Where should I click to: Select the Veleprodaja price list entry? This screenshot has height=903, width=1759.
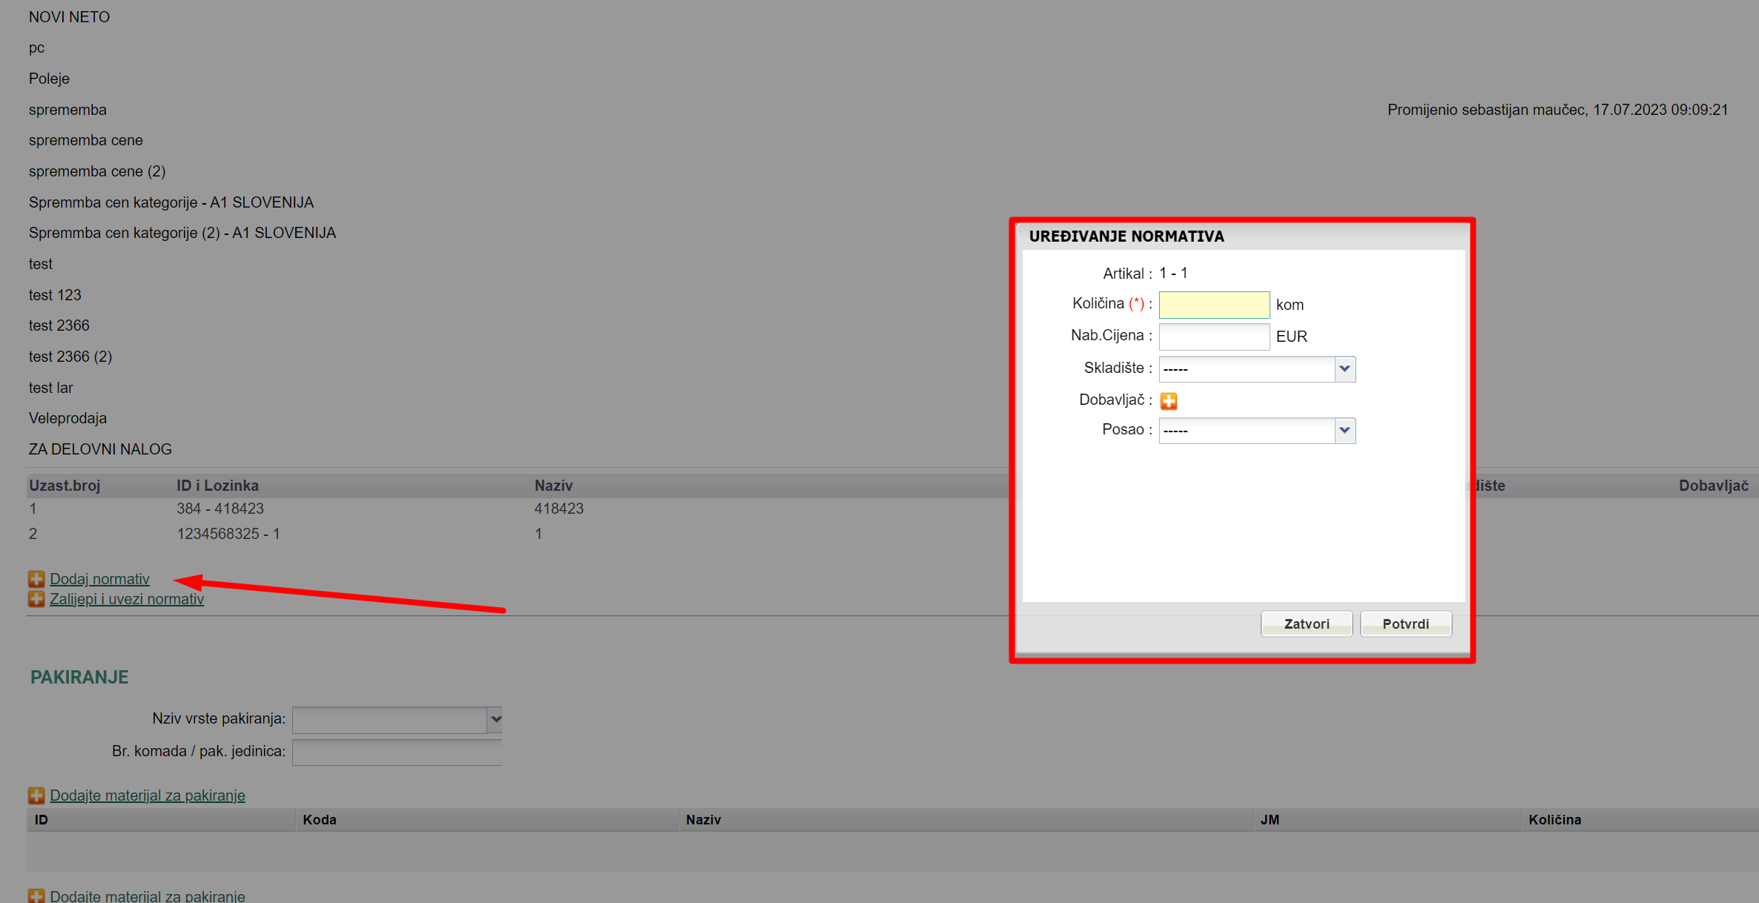coord(67,418)
